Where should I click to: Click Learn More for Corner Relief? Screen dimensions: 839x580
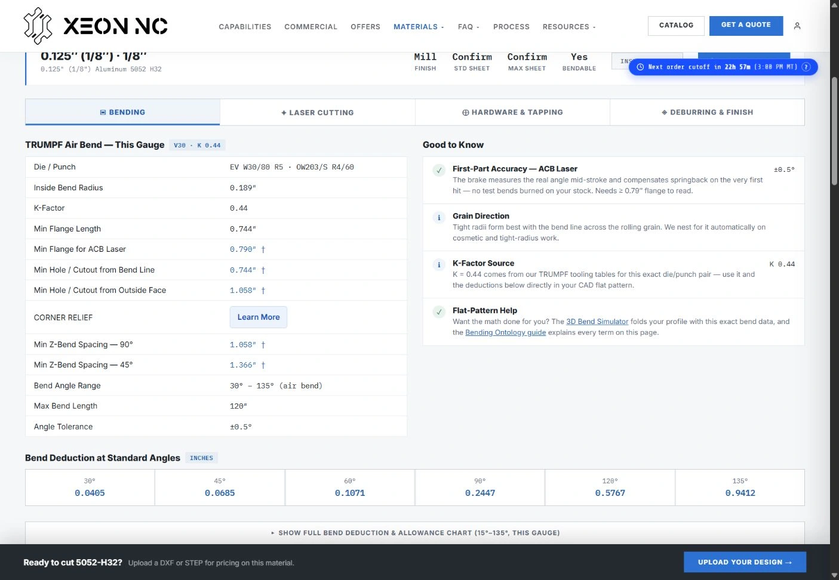[259, 317]
